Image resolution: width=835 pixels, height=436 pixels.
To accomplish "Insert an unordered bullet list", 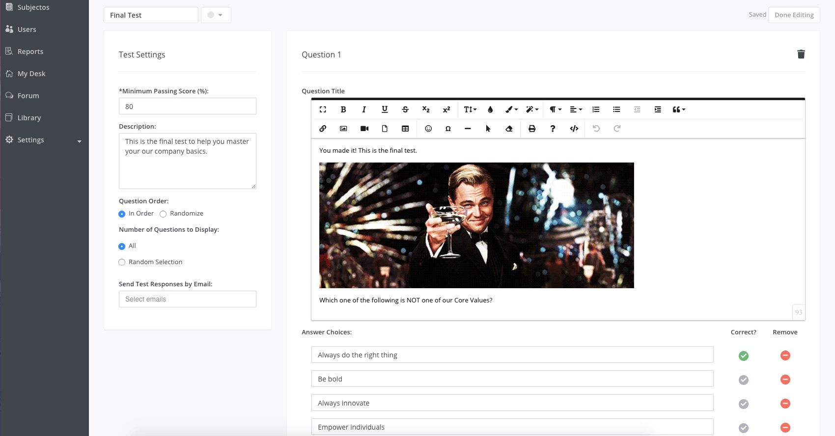I will [x=616, y=109].
